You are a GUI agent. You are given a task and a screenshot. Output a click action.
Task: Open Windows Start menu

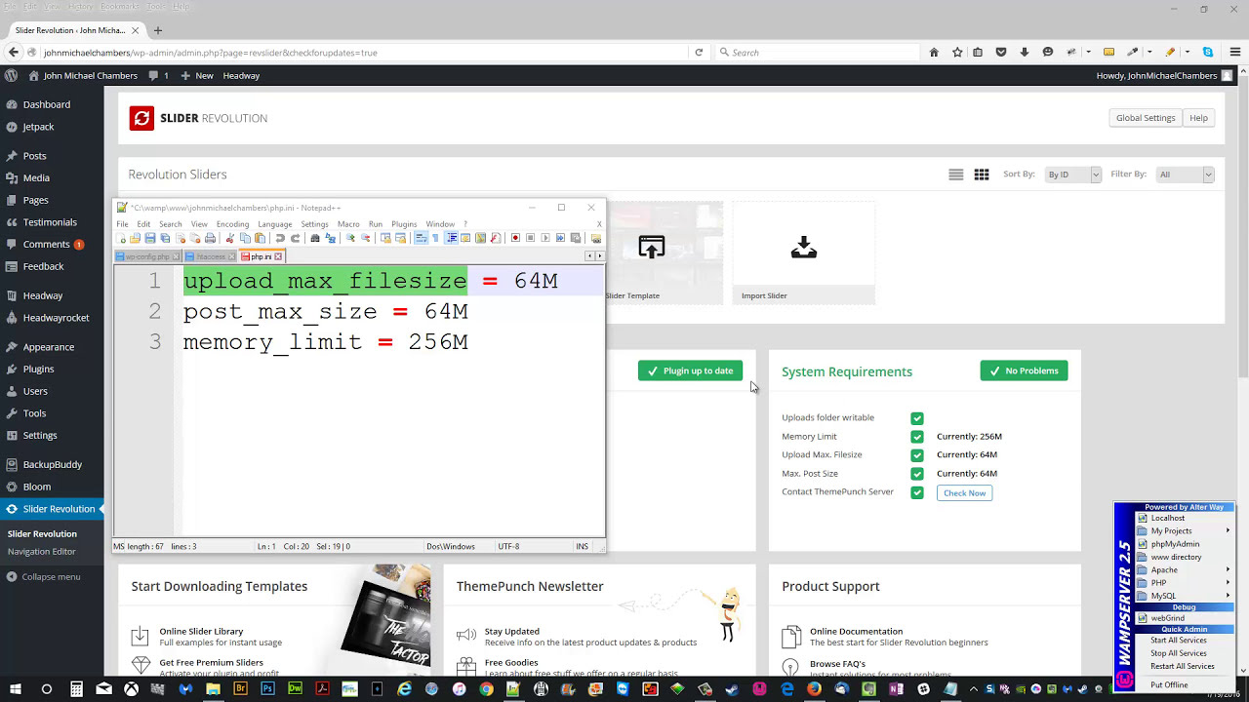coord(17,689)
